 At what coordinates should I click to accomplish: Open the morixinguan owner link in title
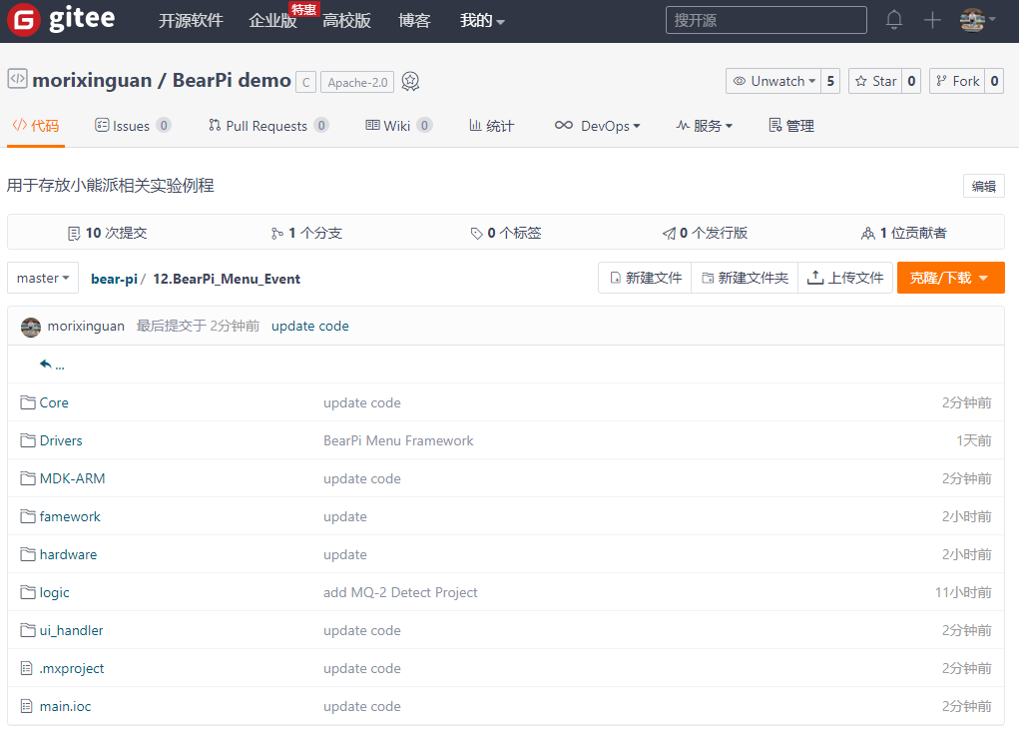tap(92, 81)
